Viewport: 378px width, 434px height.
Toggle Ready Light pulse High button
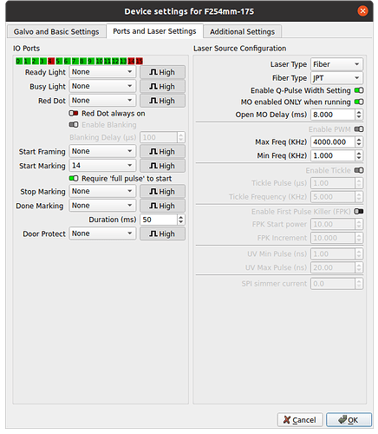(x=162, y=72)
